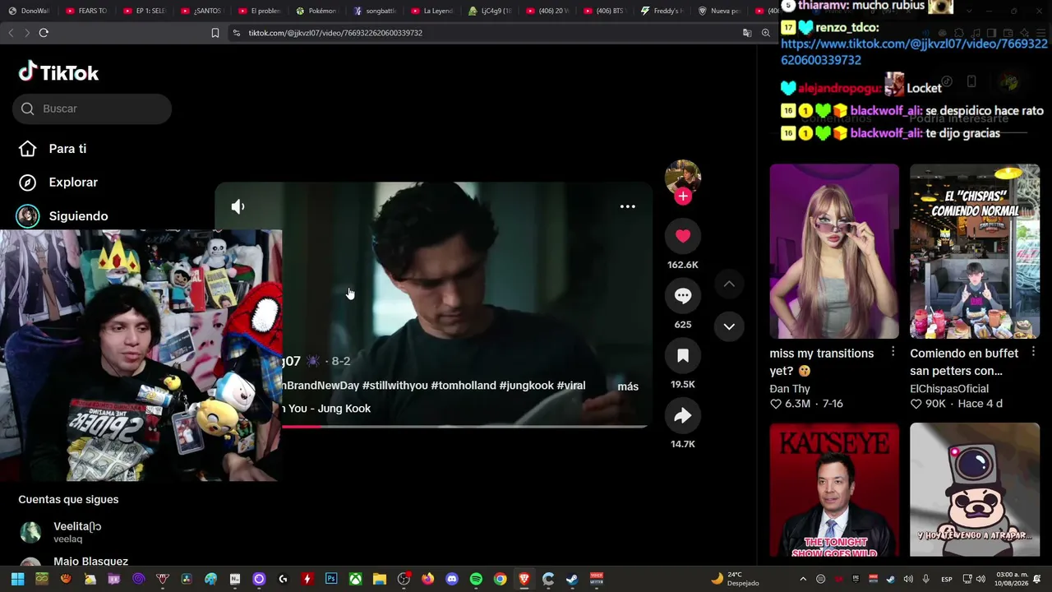This screenshot has height=592, width=1052.
Task: Open the ElChispasOficial creator name
Action: (949, 389)
